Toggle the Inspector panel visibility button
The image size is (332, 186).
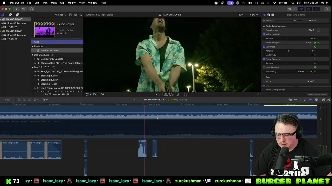click(316, 9)
